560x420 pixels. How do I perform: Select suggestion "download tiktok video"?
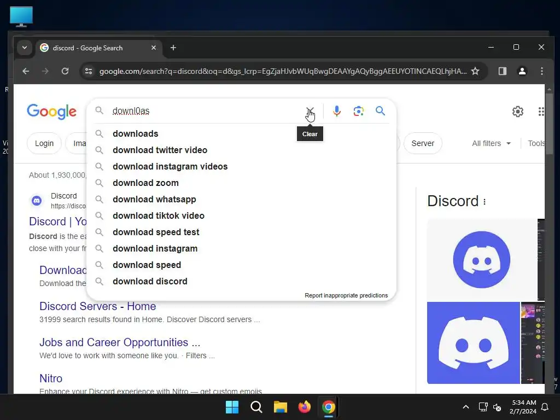[x=241, y=215]
